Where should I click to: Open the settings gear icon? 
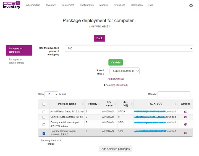(191, 5)
